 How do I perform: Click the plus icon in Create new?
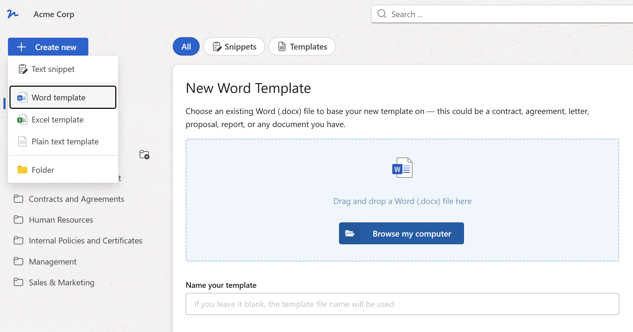tap(21, 47)
